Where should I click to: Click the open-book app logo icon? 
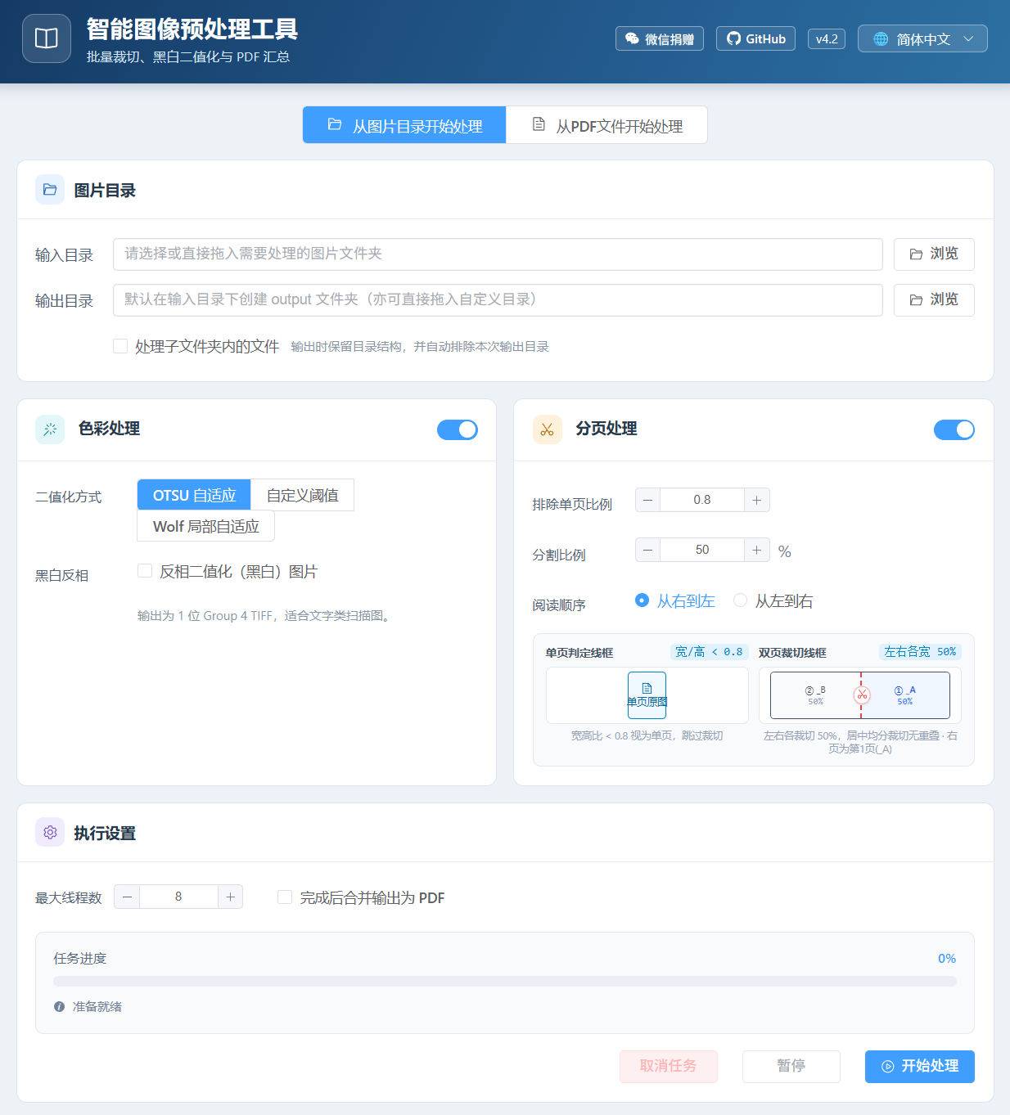(47, 38)
